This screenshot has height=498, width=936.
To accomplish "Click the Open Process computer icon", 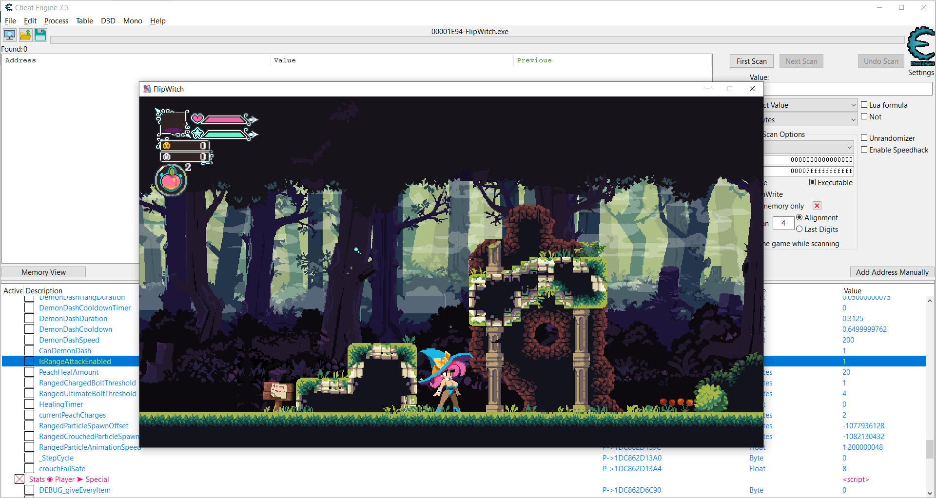I will point(9,35).
